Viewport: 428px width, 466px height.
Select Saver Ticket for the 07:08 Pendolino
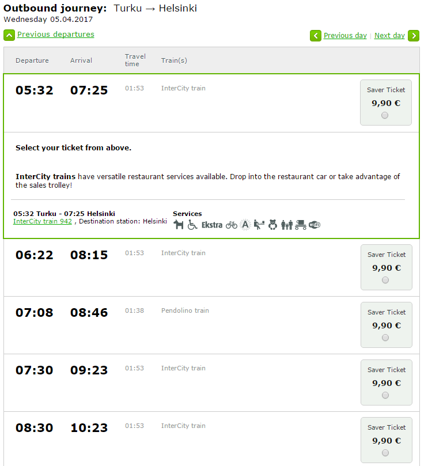click(x=385, y=338)
